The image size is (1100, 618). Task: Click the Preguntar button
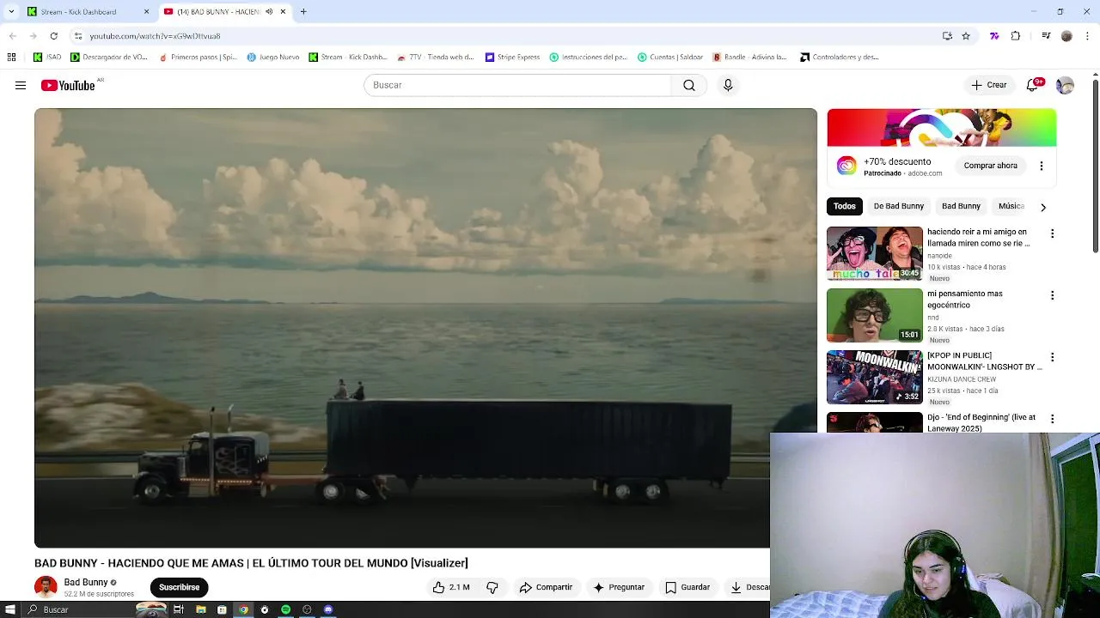619,587
